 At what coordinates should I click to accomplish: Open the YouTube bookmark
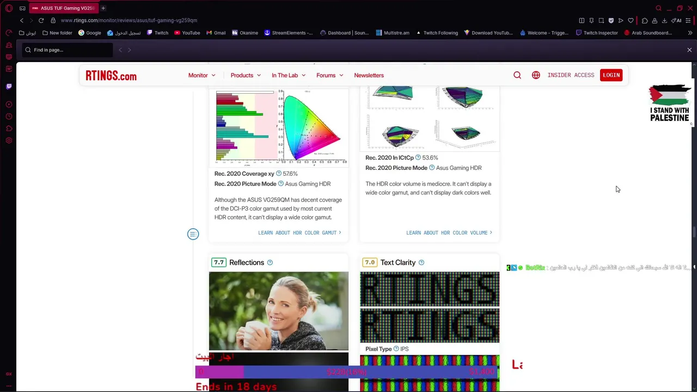187,33
